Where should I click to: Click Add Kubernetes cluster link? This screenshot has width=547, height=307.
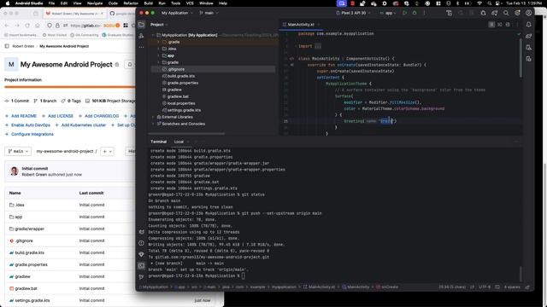click(x=80, y=125)
